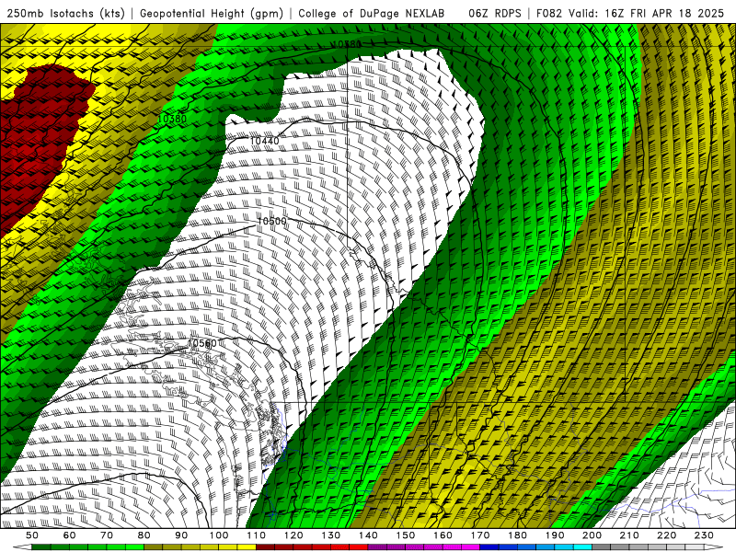
Task: Select the 'Geopotential Height (gpm)' header text
Action: pyautogui.click(x=212, y=13)
